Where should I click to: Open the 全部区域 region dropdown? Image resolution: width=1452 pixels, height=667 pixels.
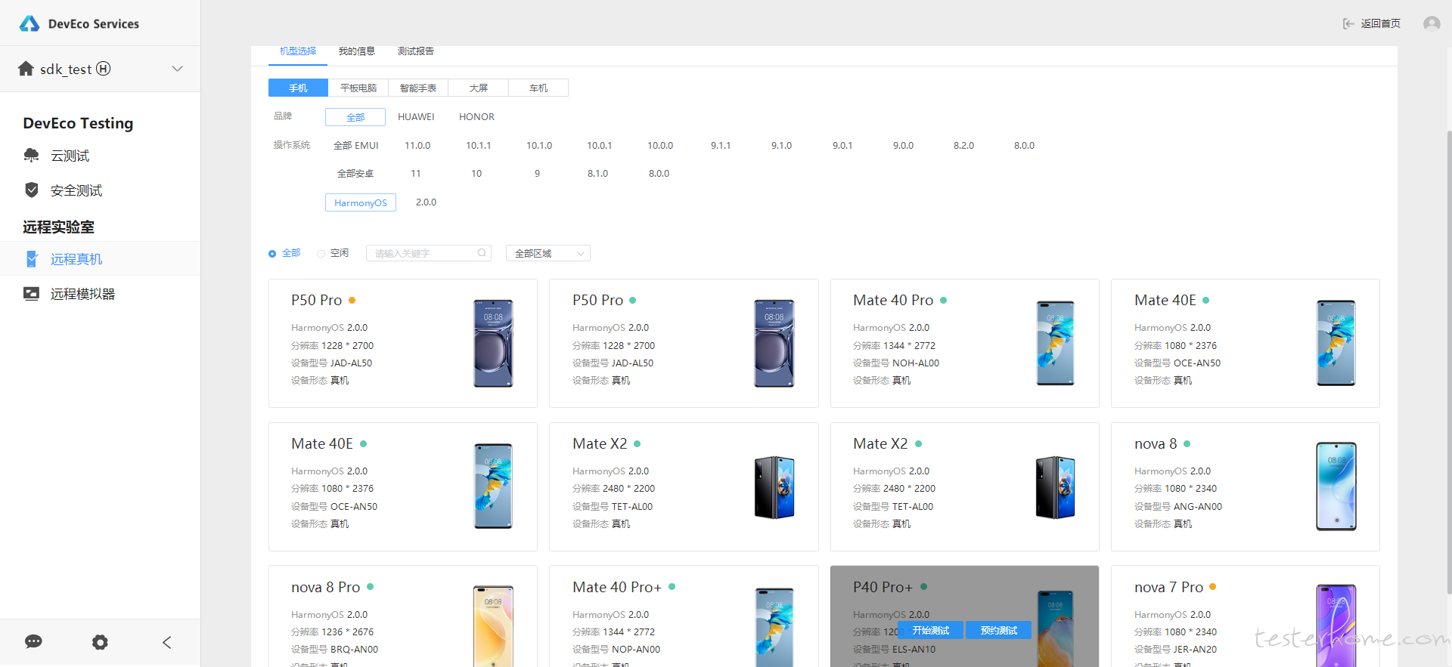click(x=548, y=253)
